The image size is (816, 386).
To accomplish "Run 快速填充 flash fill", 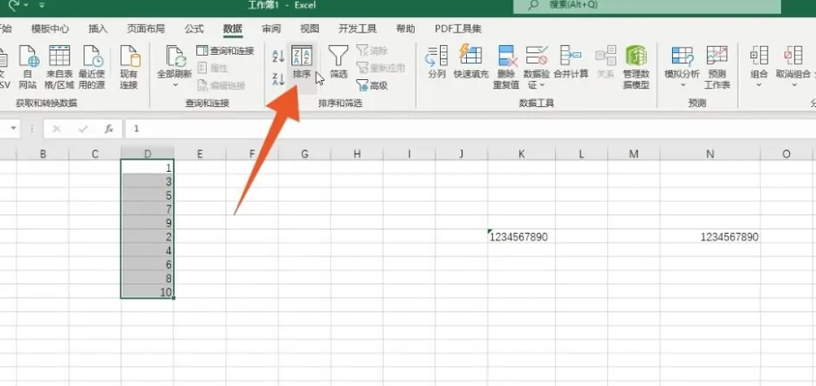I will [471, 62].
